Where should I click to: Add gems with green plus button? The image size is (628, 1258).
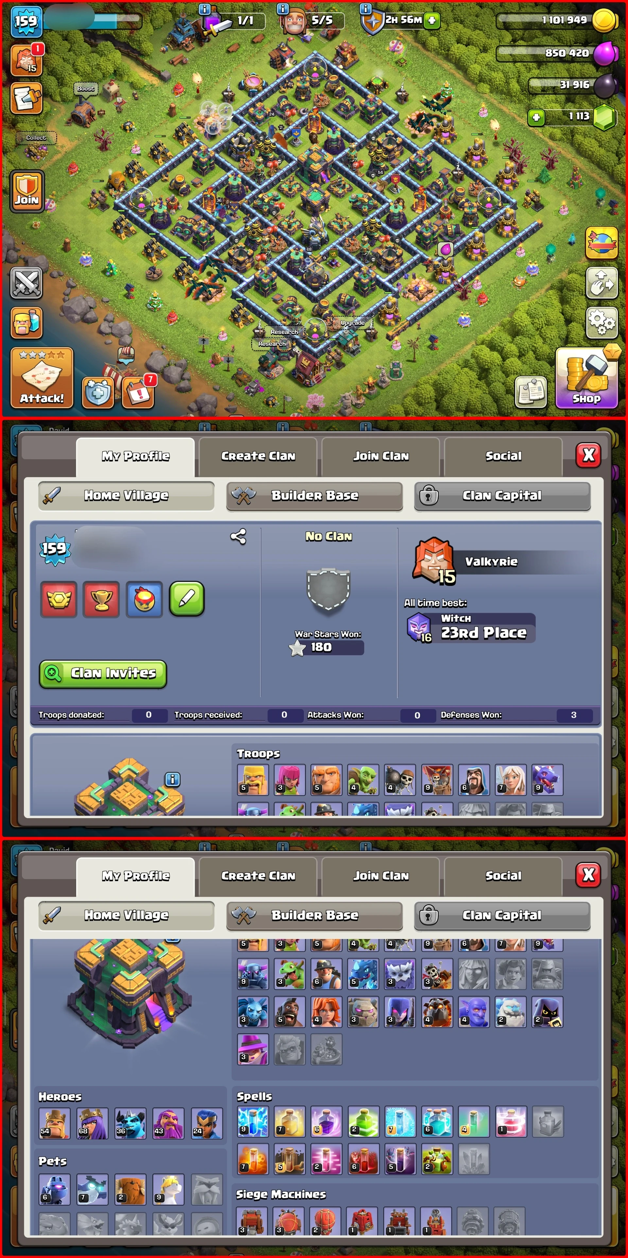point(536,117)
